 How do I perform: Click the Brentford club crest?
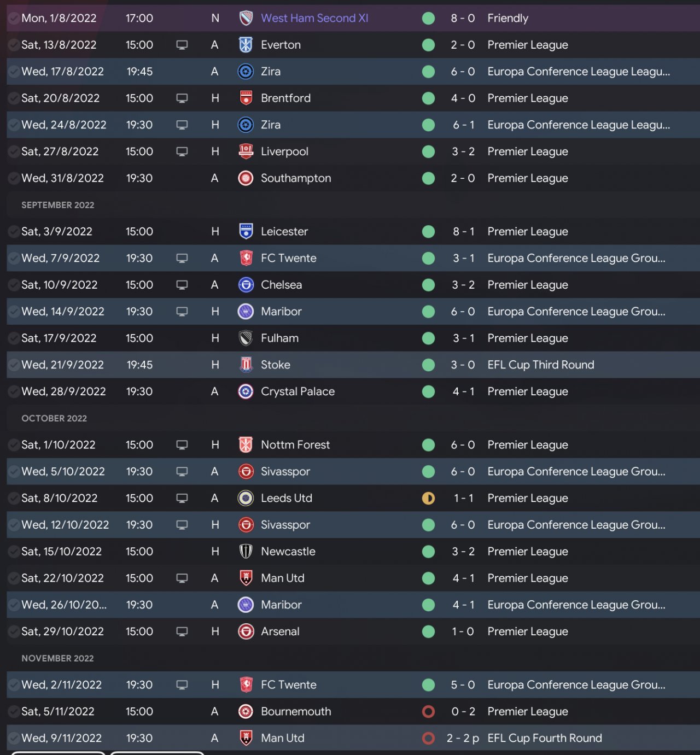coord(246,98)
